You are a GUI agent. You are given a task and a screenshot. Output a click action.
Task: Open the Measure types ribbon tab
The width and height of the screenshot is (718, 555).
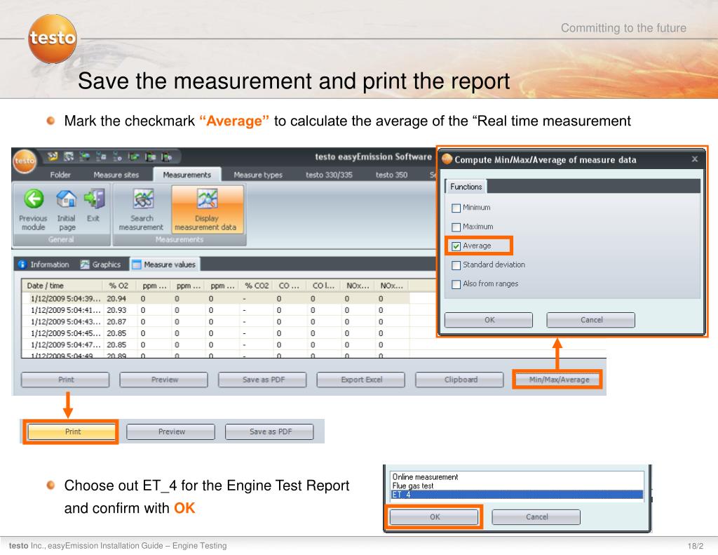[258, 175]
